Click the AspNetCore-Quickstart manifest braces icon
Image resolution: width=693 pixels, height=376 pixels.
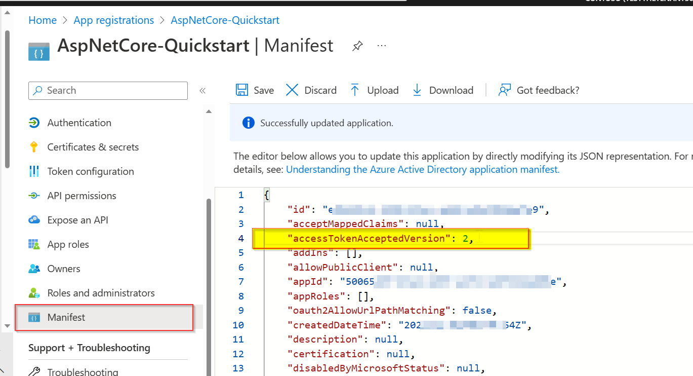tap(39, 52)
